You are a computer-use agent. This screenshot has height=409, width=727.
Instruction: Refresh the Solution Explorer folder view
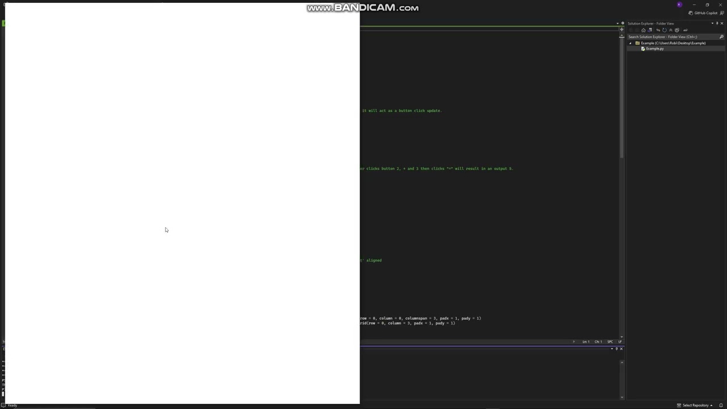point(665,30)
